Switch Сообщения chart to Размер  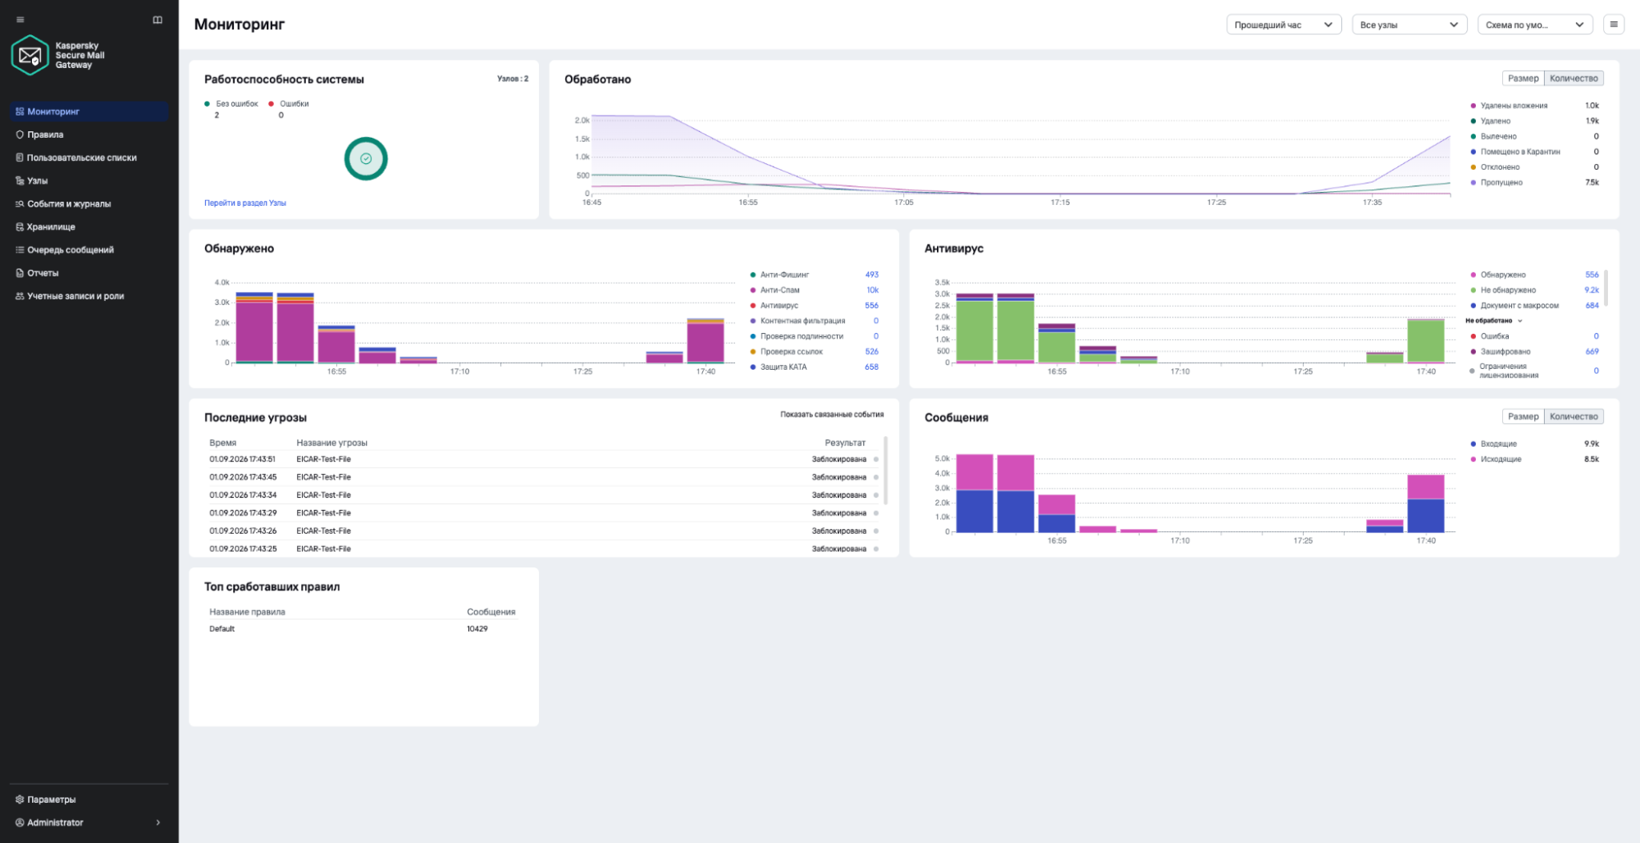[x=1523, y=417]
